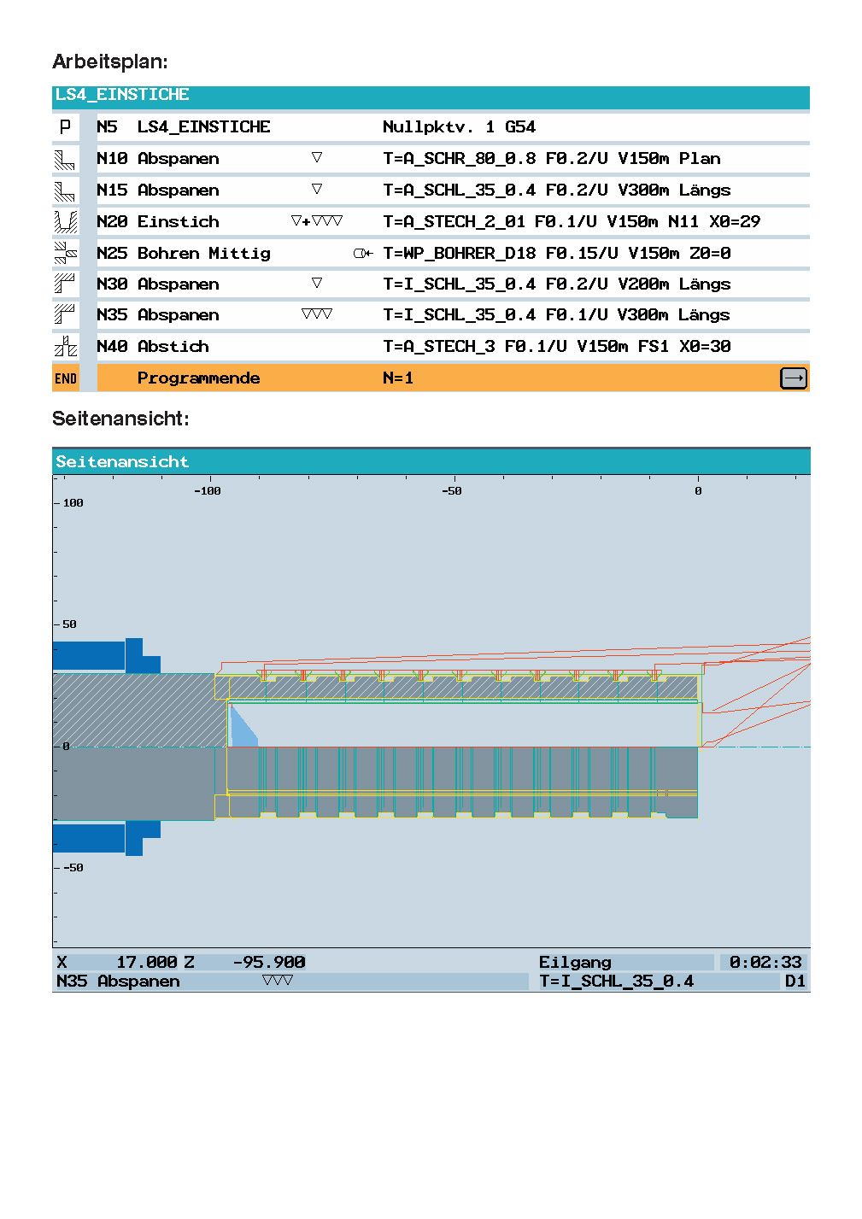The width and height of the screenshot is (862, 1219).
Task: Select the internal stock removal icon for N30
Action: coord(65,284)
